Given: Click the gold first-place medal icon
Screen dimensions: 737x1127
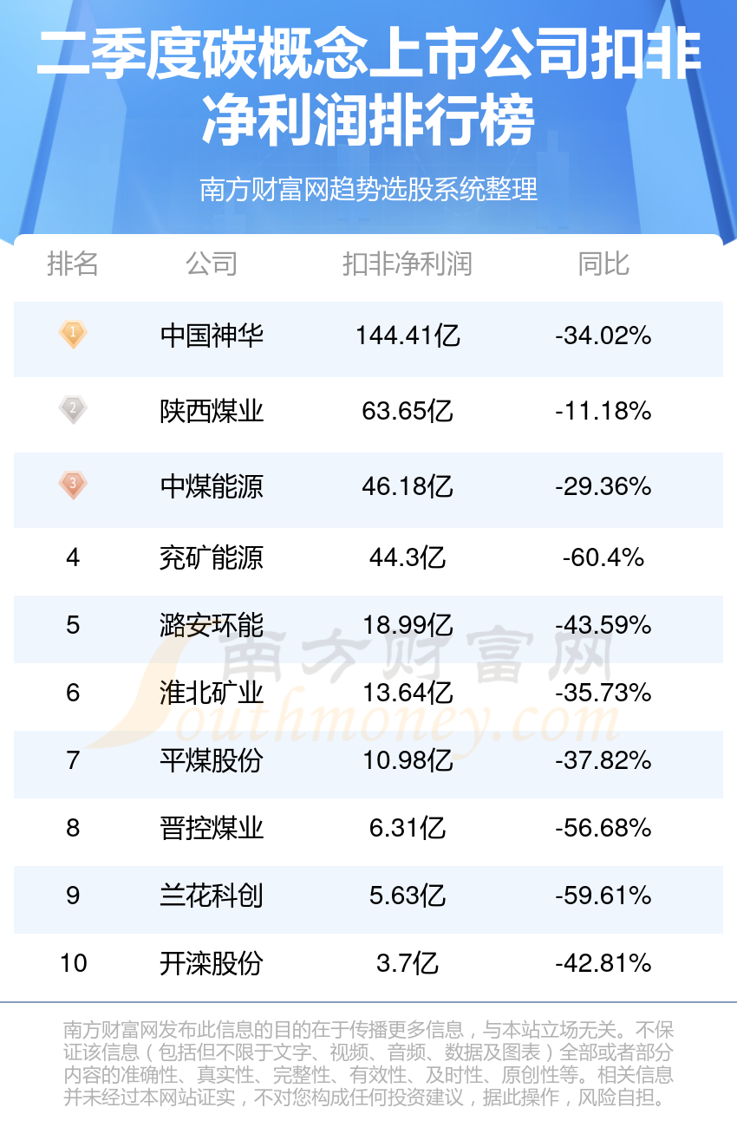Looking at the screenshot, I should click(x=73, y=335).
